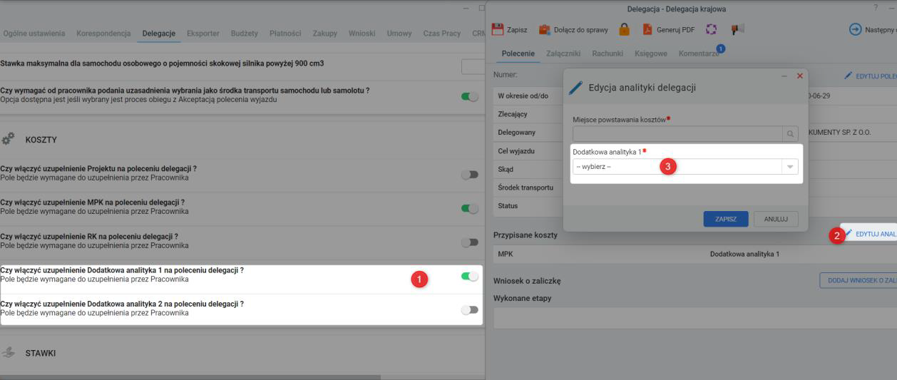Open the Eksporter tab
The height and width of the screenshot is (380, 897).
click(203, 34)
